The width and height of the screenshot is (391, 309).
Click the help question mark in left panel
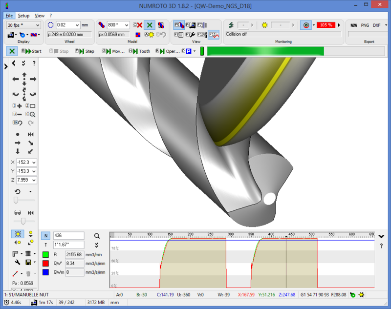34,63
